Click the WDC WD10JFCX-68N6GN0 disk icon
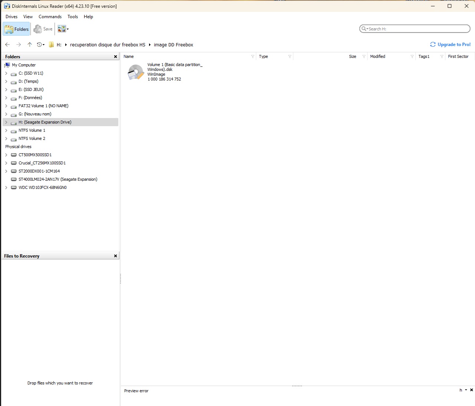The image size is (475, 406). pos(14,187)
